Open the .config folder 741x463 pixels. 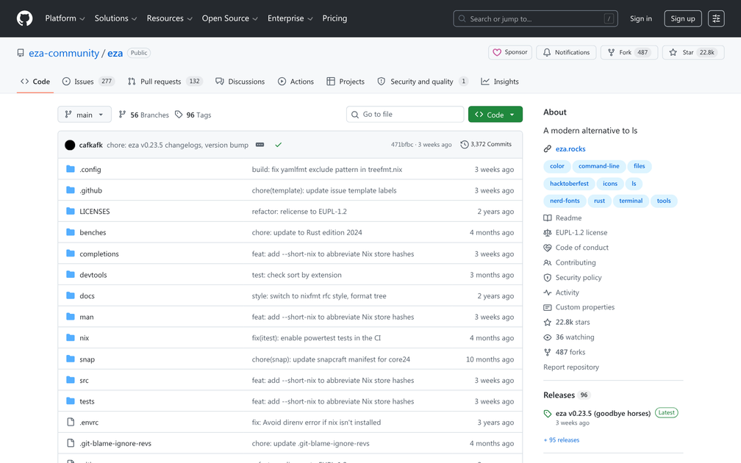[x=90, y=169]
